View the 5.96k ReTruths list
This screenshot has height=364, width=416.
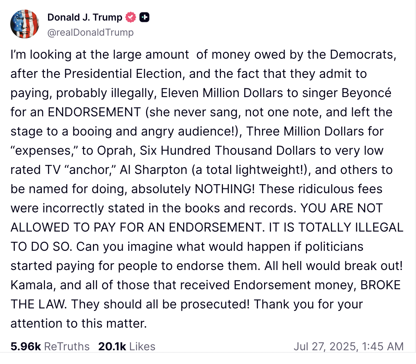click(x=50, y=347)
